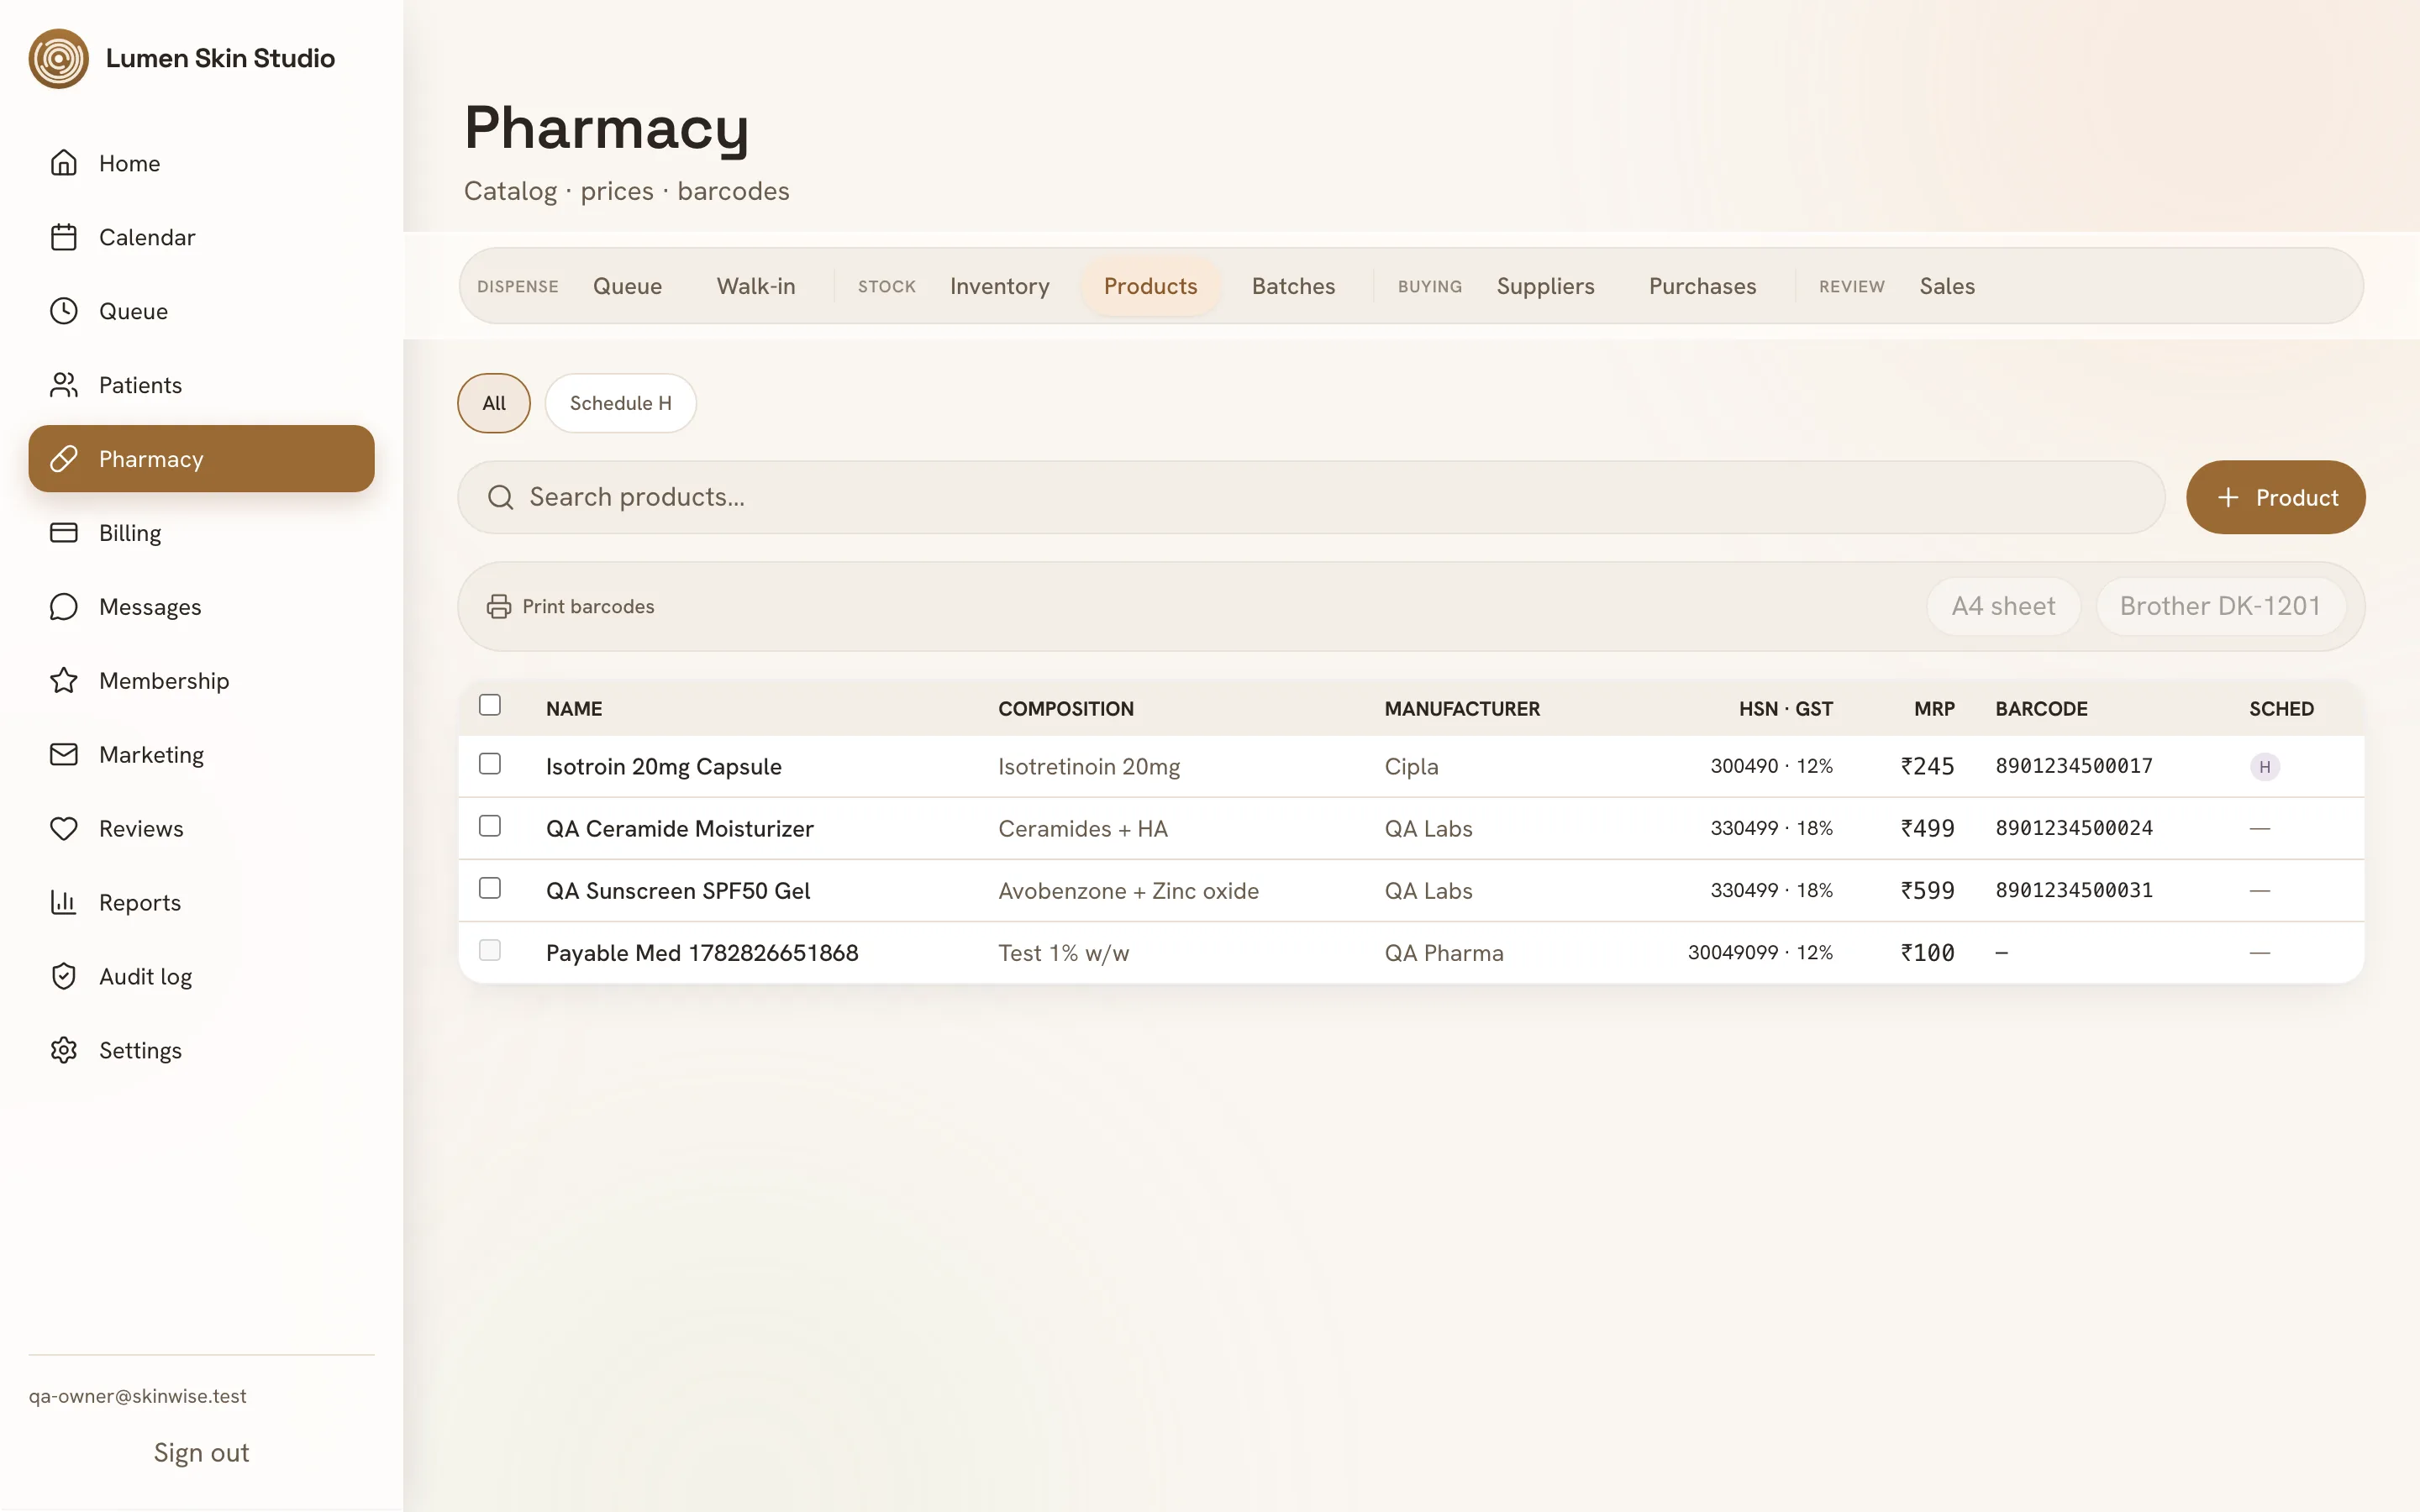The width and height of the screenshot is (2420, 1512).
Task: Click the qa-owner@skinwise.test account email
Action: coord(137,1396)
